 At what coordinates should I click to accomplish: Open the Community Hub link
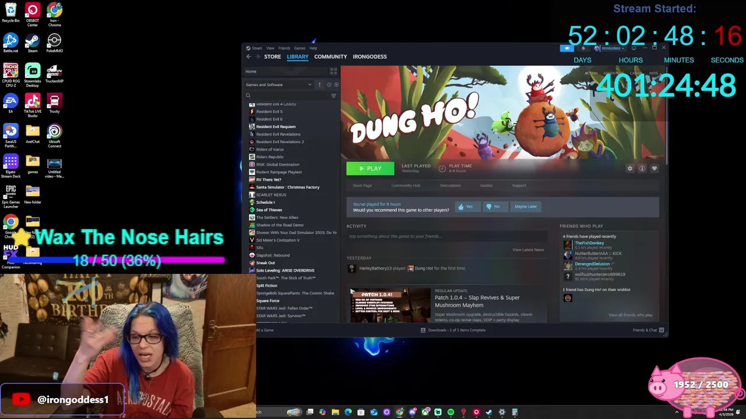406,186
